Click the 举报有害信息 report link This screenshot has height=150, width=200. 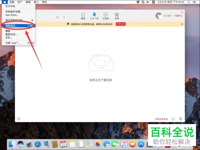[x=161, y=119]
